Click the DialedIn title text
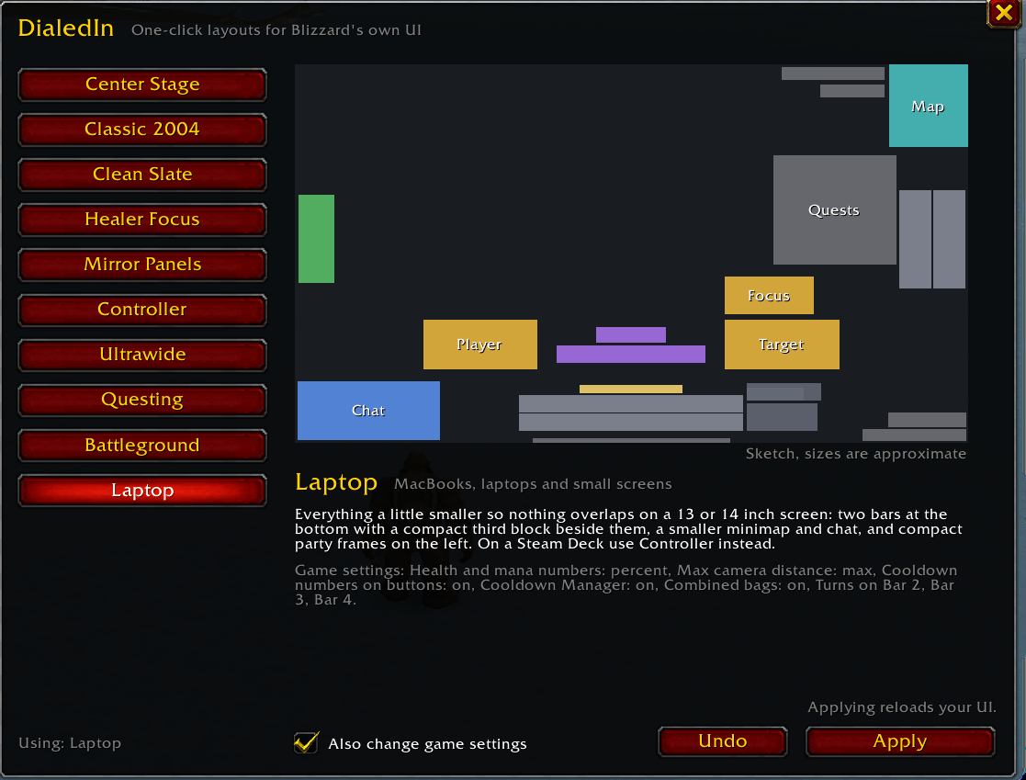 (x=66, y=28)
